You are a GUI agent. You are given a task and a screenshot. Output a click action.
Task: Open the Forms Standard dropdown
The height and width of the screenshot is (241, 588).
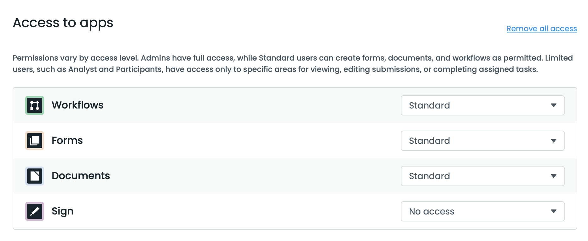tap(482, 141)
